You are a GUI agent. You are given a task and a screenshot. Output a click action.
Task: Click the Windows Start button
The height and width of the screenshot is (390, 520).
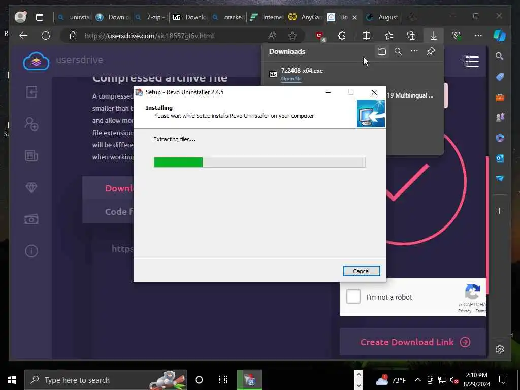point(12,380)
